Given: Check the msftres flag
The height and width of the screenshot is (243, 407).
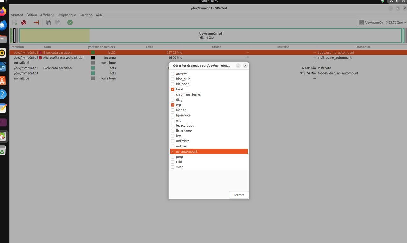Looking at the screenshot, I should coord(173,146).
